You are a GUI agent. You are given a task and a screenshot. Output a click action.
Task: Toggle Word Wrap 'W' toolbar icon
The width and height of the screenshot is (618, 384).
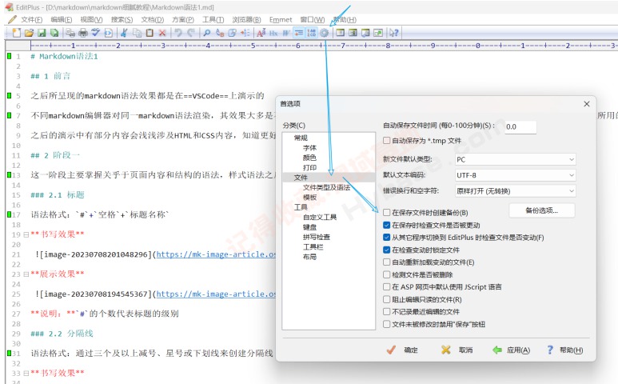(286, 33)
